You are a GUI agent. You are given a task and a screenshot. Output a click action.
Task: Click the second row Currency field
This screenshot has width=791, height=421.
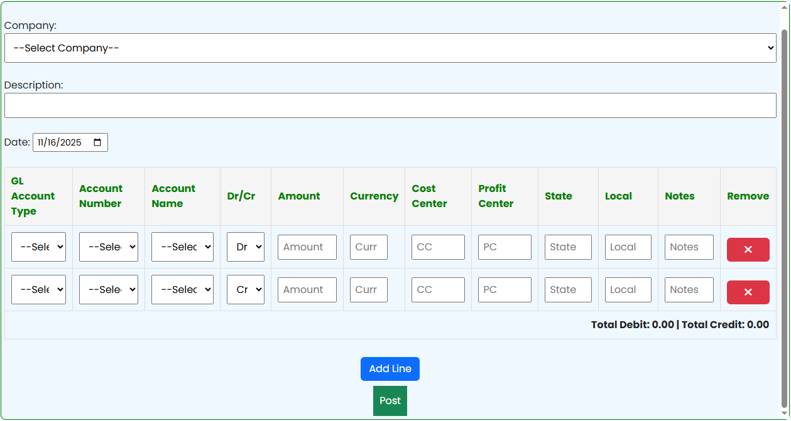click(368, 290)
